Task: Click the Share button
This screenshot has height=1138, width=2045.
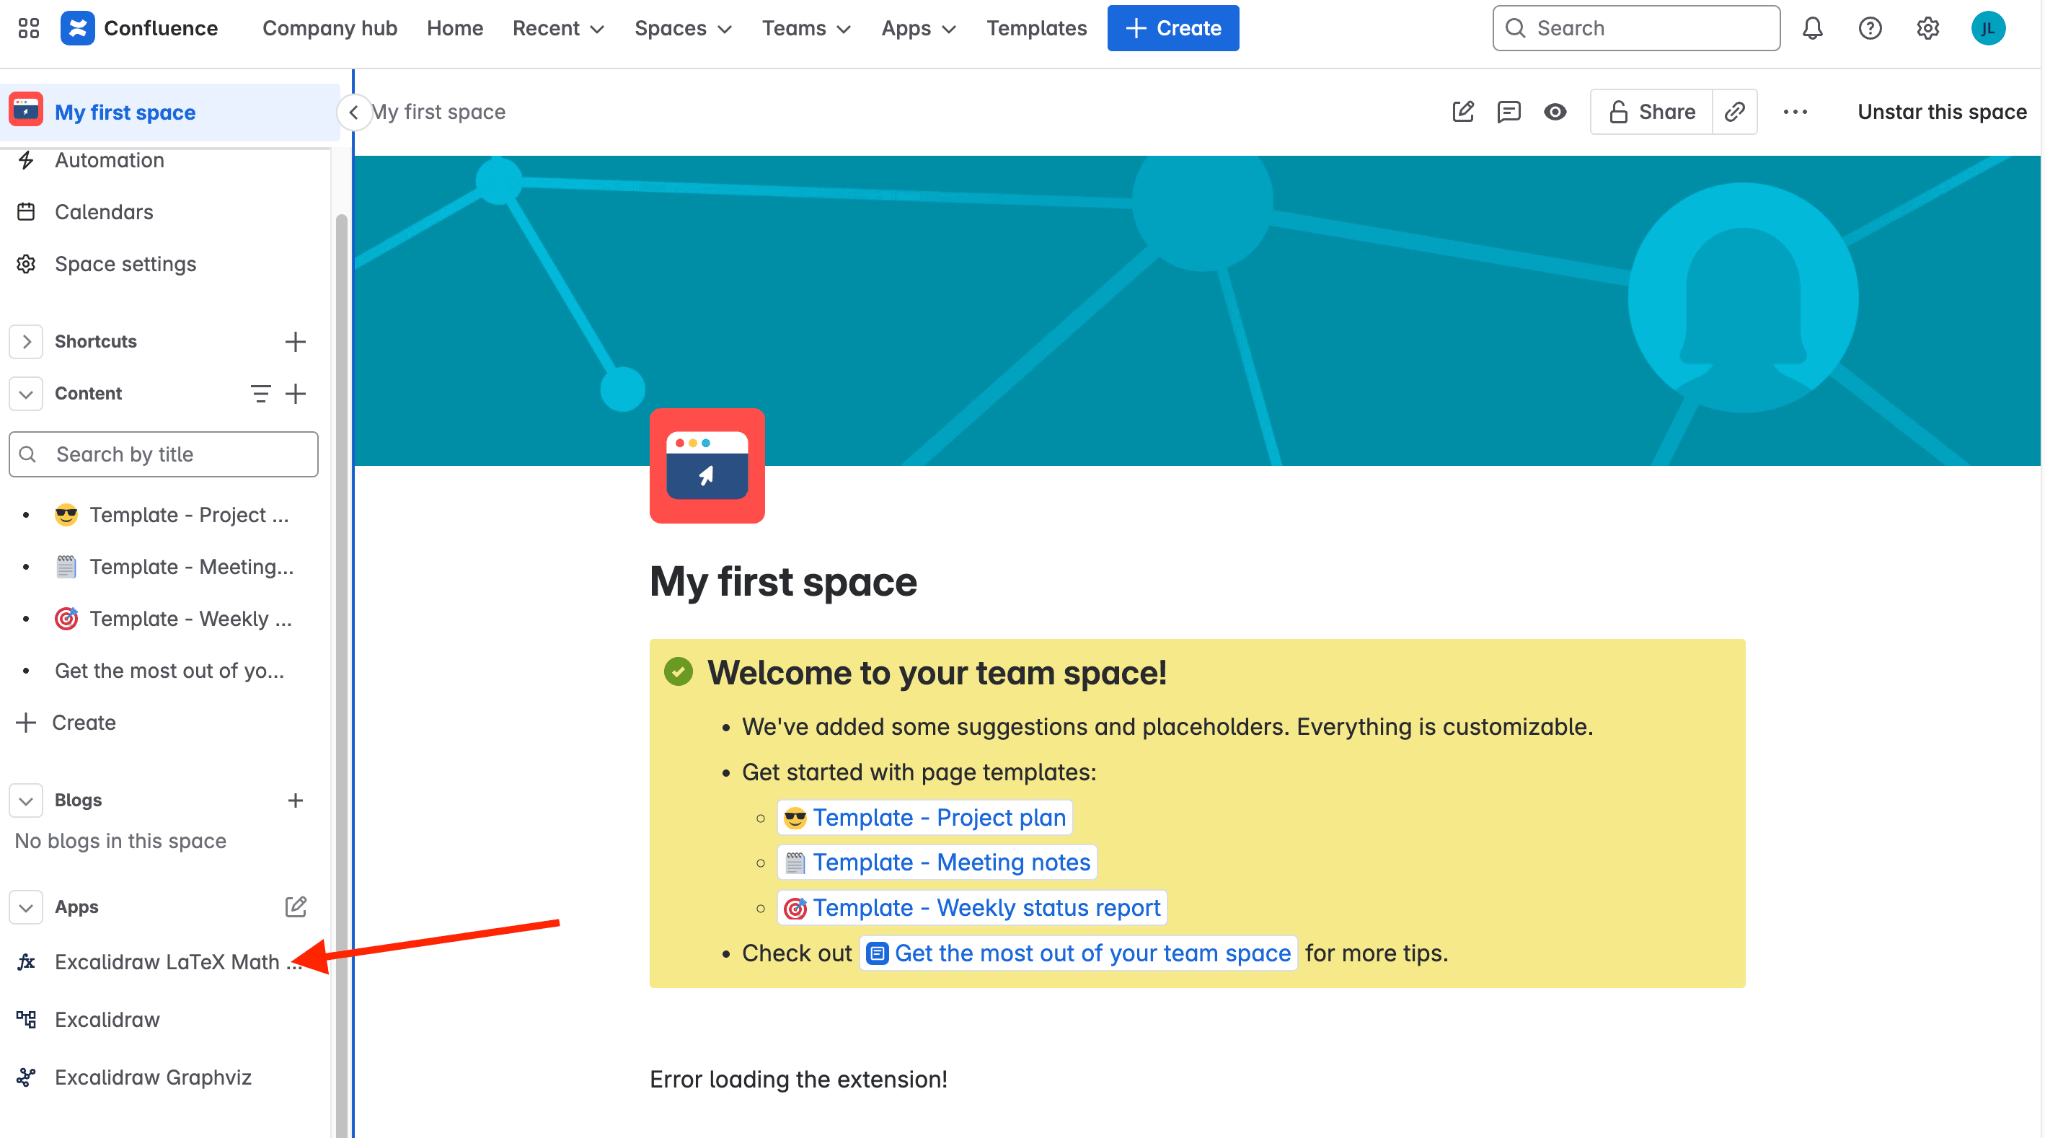Action: tap(1651, 112)
